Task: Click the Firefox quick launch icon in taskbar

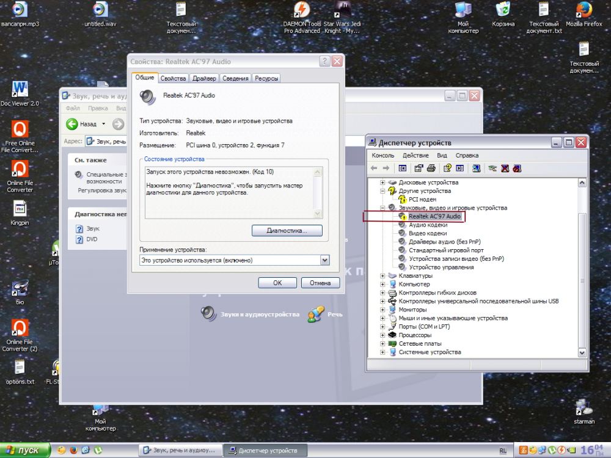Action: click(x=73, y=450)
